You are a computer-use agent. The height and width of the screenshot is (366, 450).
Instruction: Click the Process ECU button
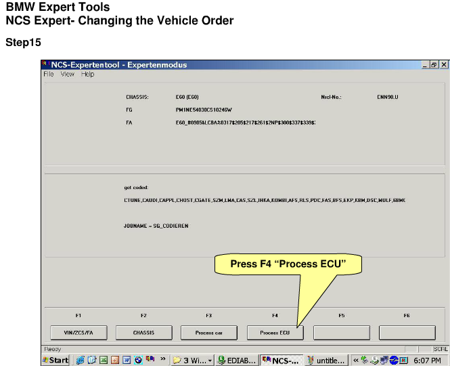click(275, 333)
